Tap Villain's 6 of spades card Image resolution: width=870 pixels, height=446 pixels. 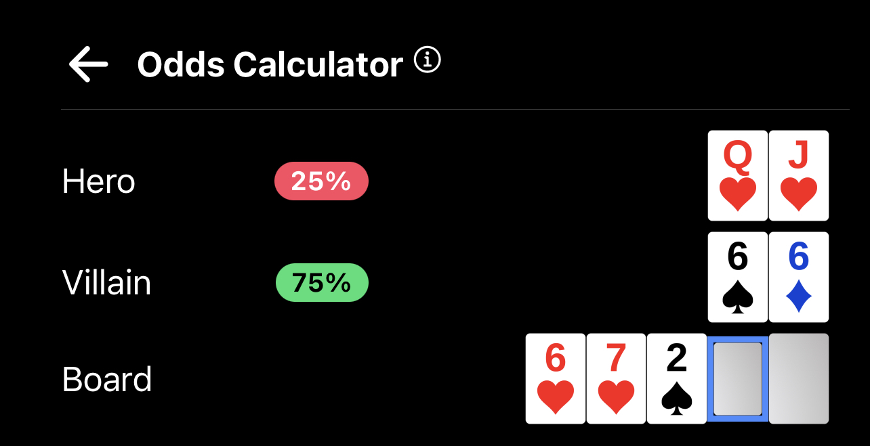[x=737, y=277]
